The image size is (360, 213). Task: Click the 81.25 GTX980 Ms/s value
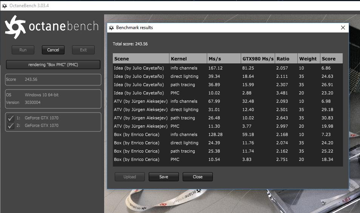point(248,68)
